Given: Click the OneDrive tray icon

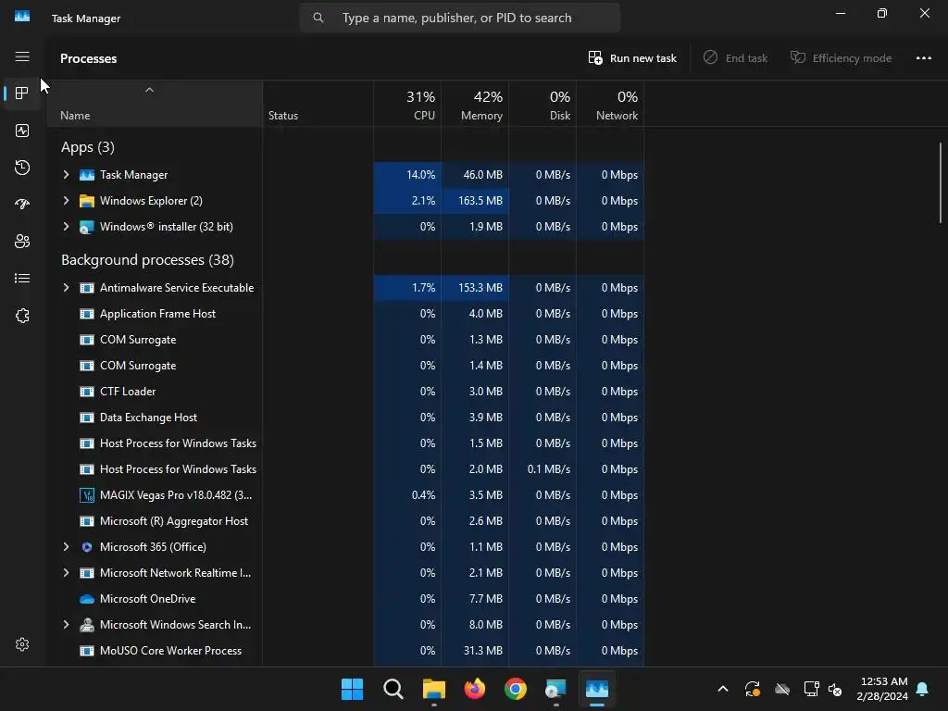Looking at the screenshot, I should point(782,689).
